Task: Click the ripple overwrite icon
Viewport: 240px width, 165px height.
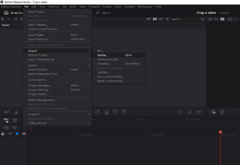Action: tap(97, 112)
